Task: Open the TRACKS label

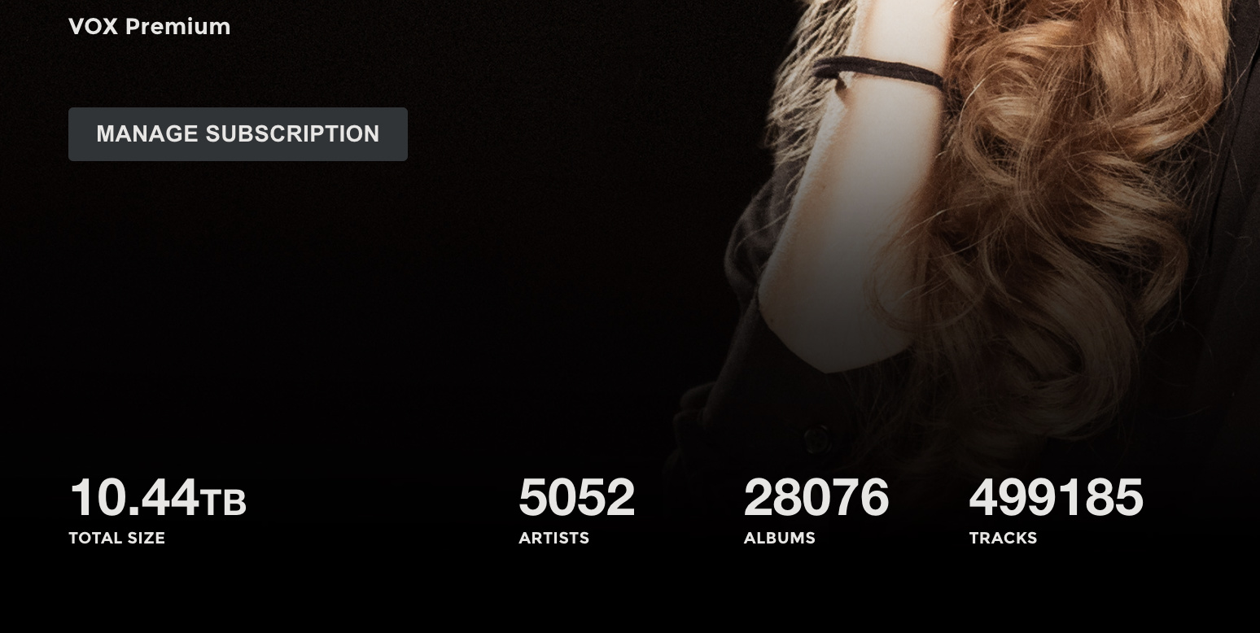Action: (1004, 538)
